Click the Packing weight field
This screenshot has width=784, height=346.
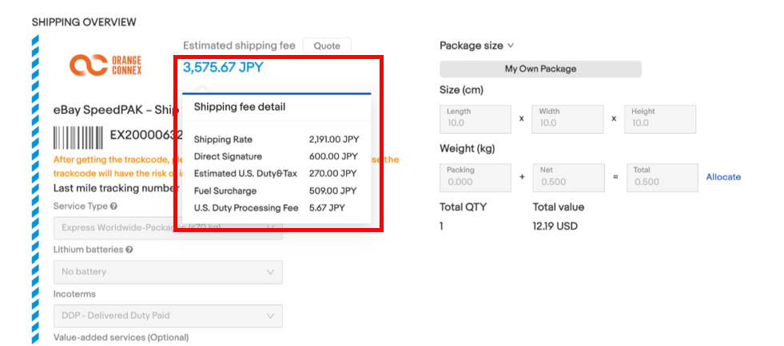click(475, 177)
